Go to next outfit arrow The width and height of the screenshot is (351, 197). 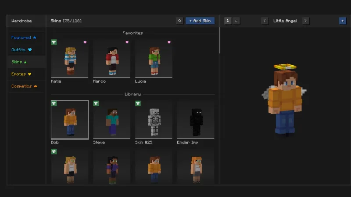coord(305,21)
